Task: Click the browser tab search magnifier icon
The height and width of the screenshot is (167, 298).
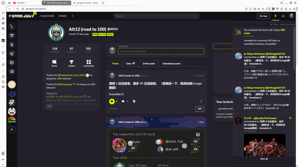Action: coord(282,3)
